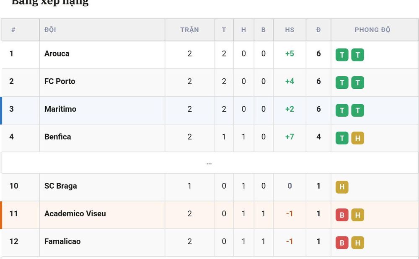Image resolution: width=419 pixels, height=259 pixels.
Task: Select the Maritimo team name
Action: 60,109
